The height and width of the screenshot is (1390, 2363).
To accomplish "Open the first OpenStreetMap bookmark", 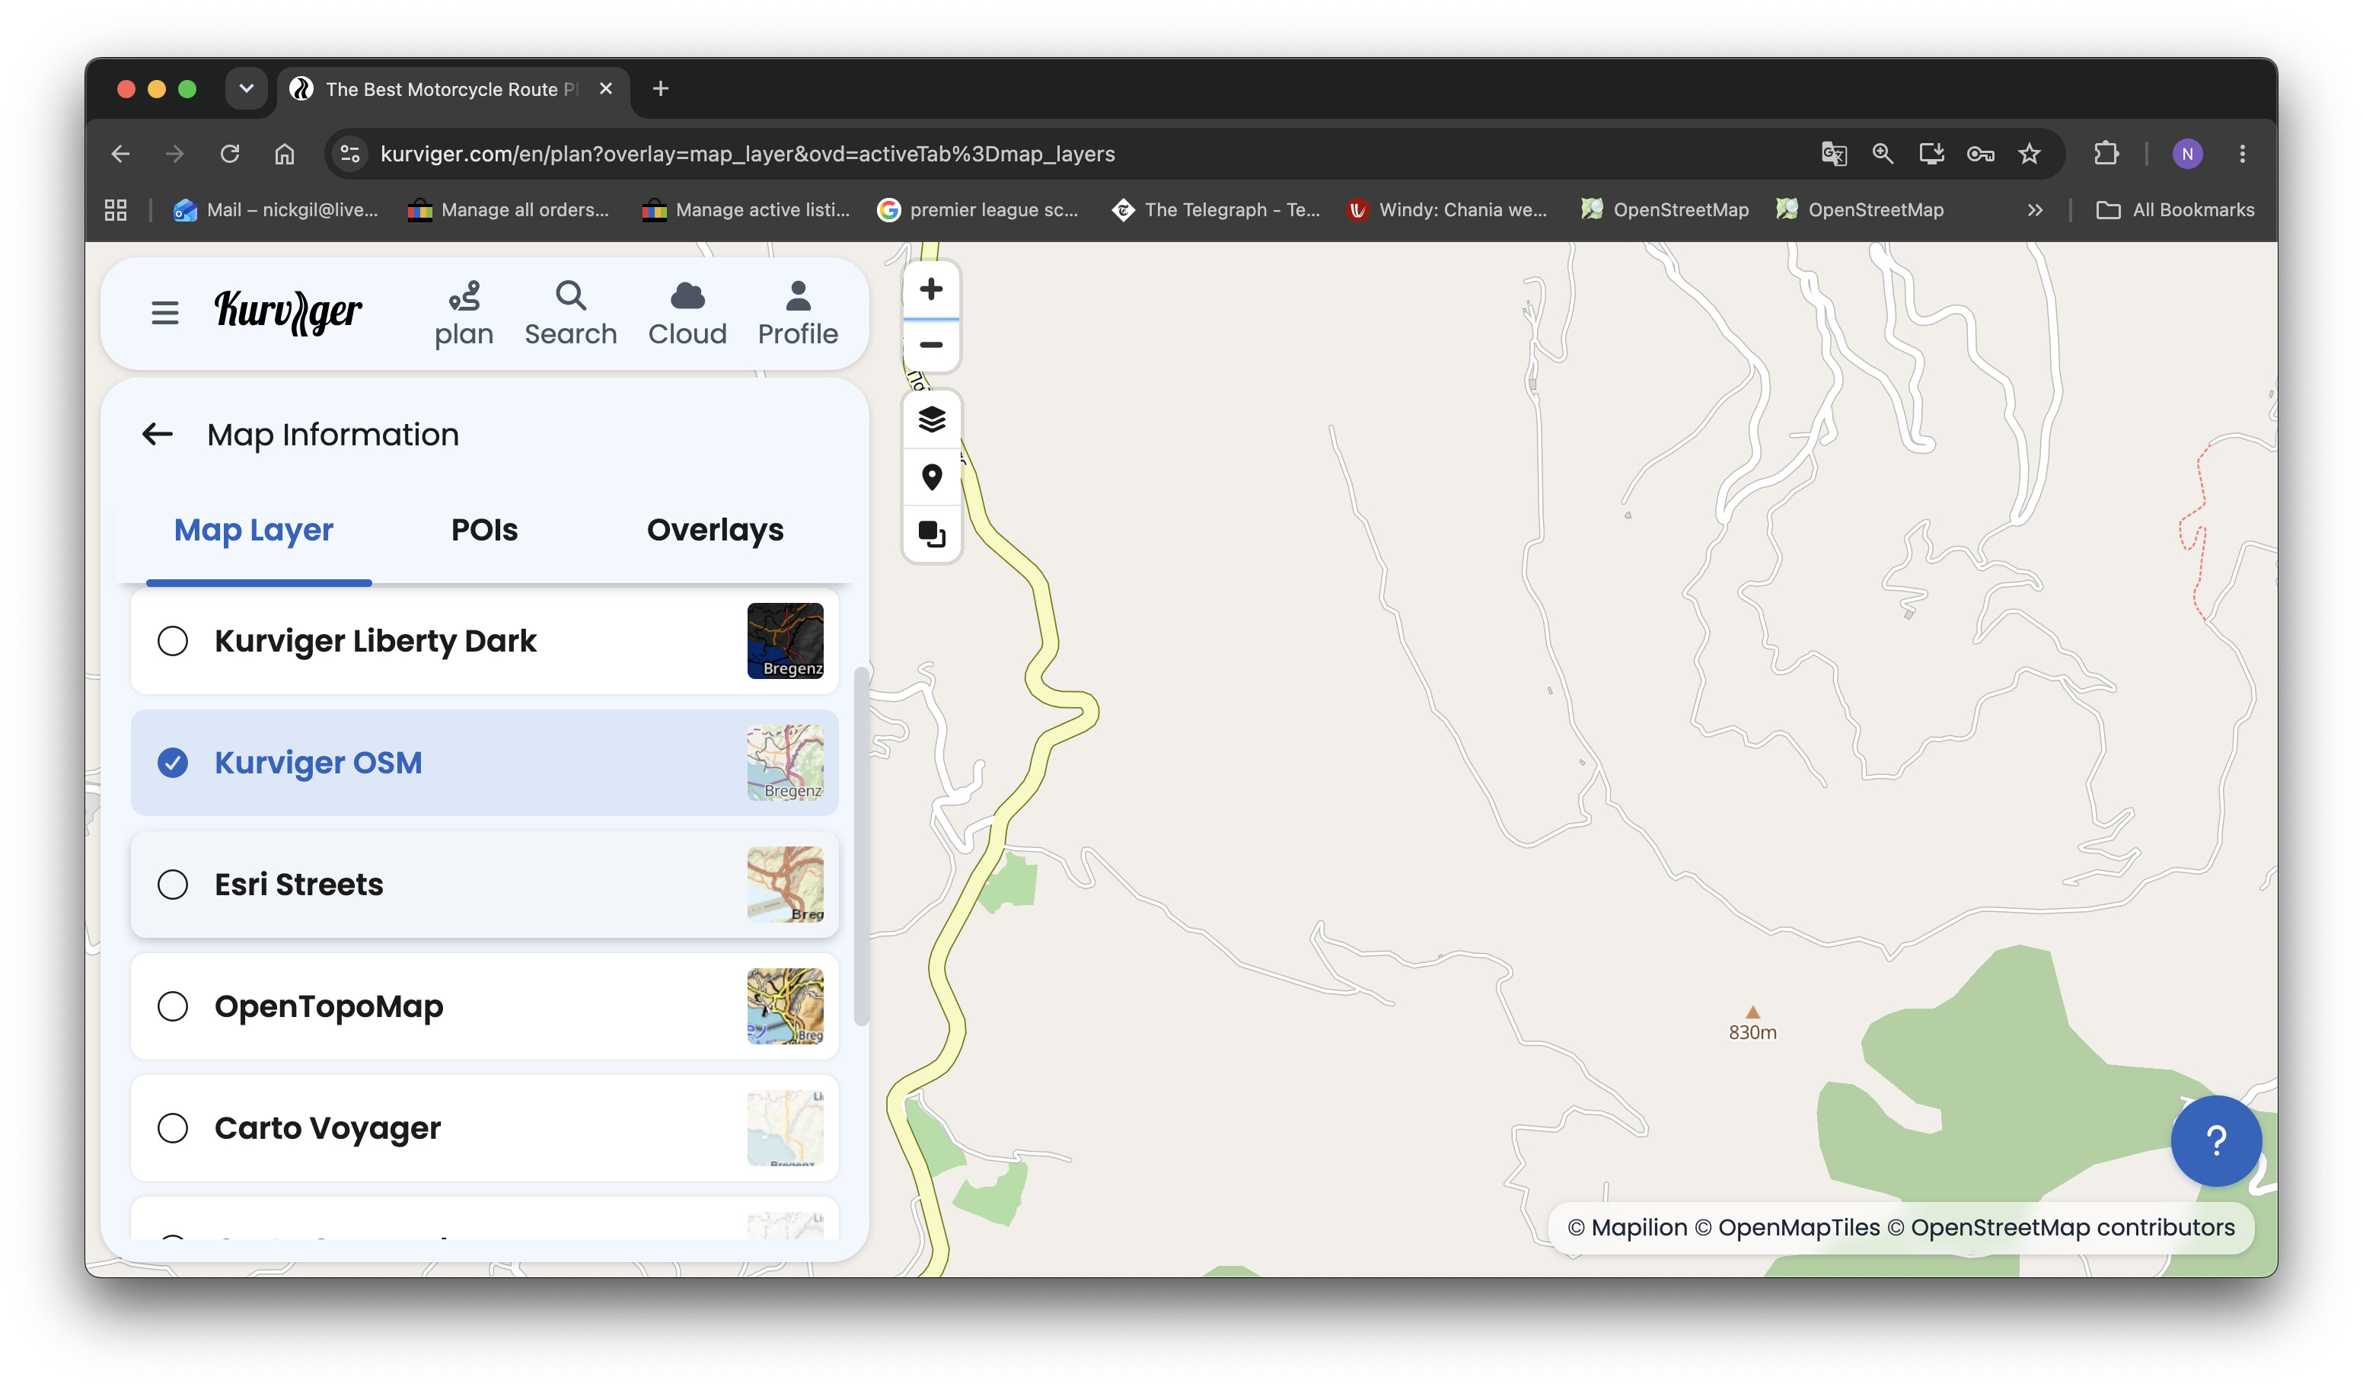I will 1666,210.
